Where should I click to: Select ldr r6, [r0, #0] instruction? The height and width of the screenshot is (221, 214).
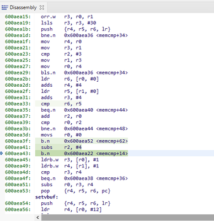coord(70,79)
